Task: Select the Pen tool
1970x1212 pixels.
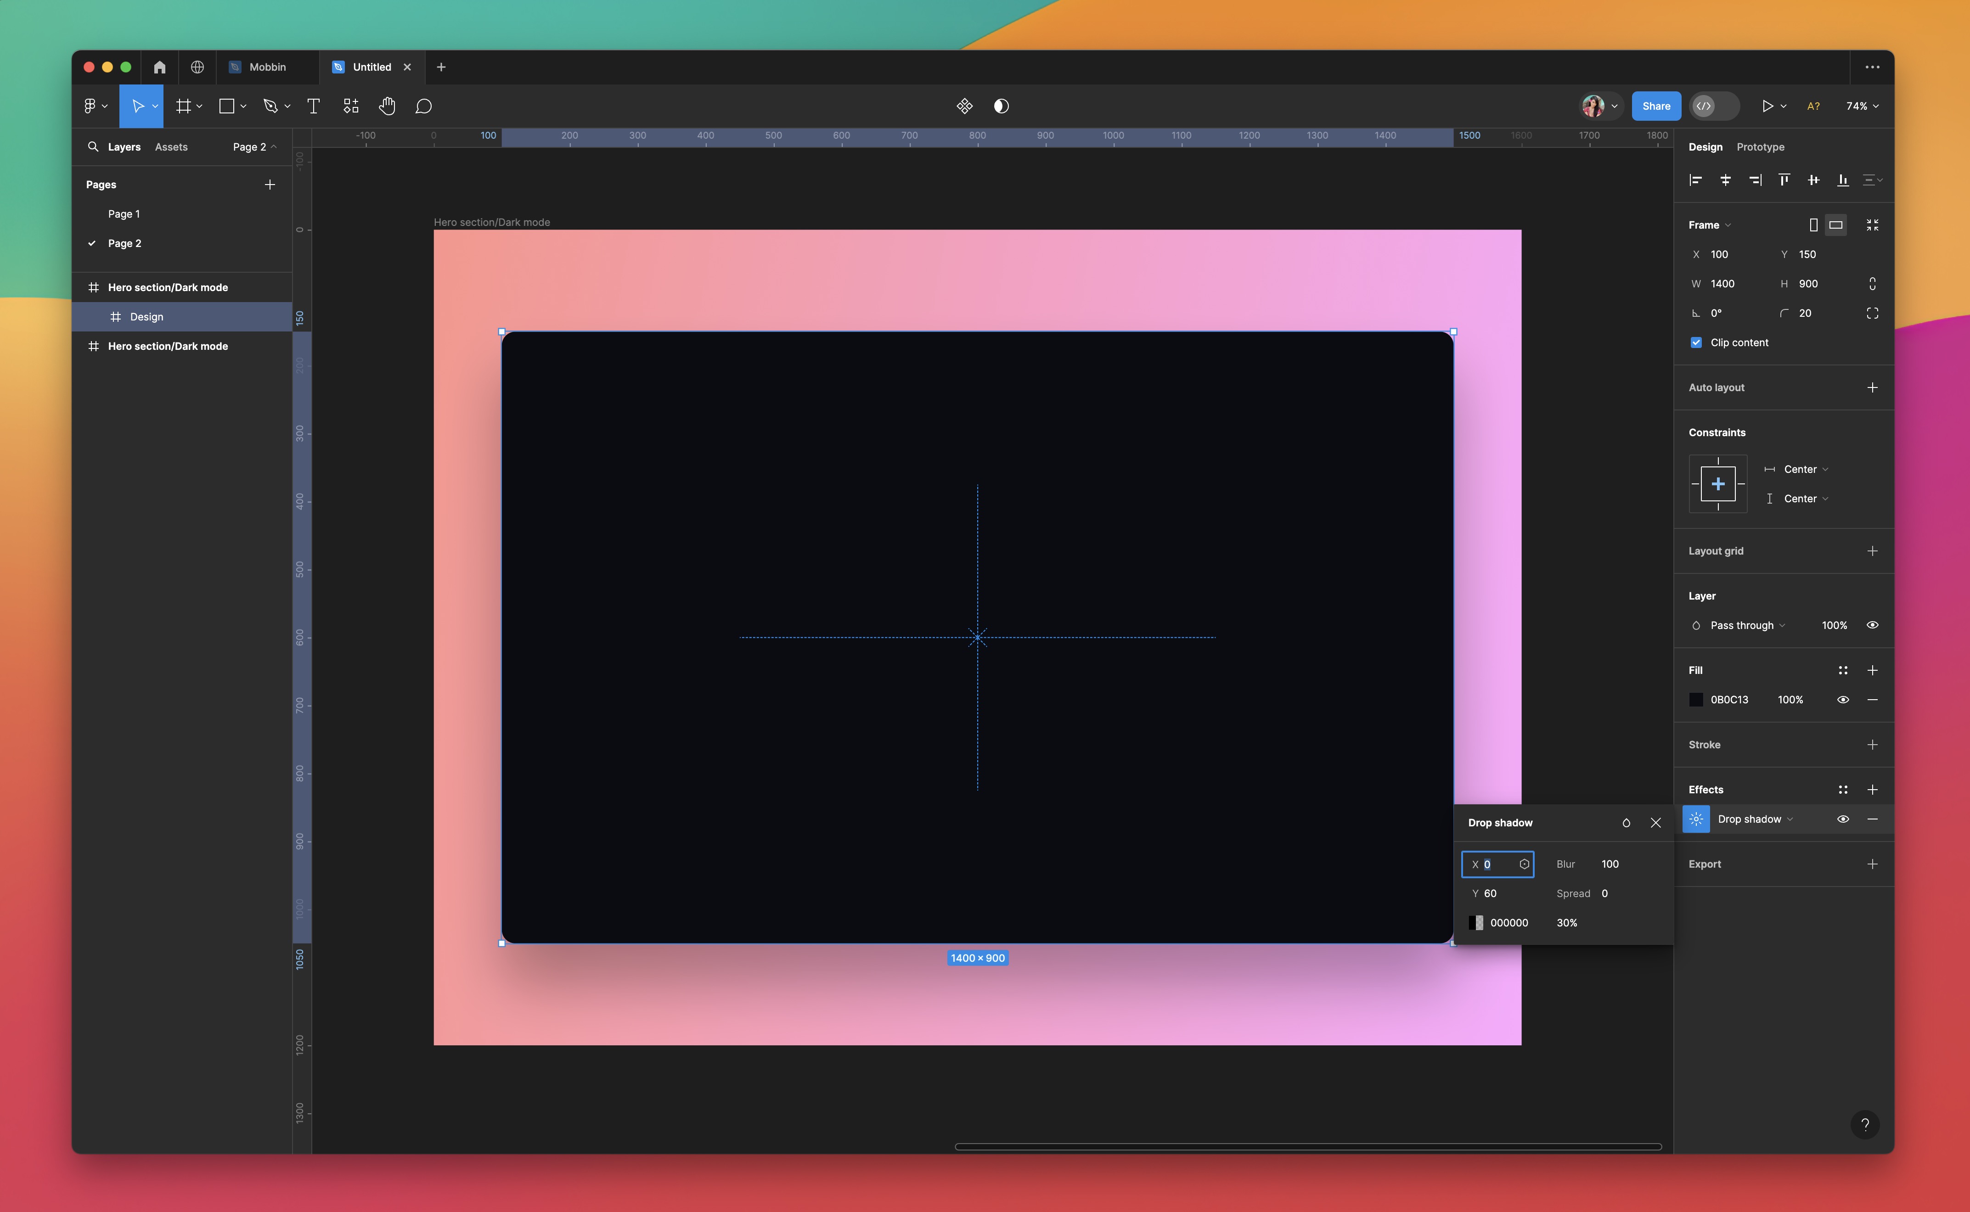Action: [271, 105]
